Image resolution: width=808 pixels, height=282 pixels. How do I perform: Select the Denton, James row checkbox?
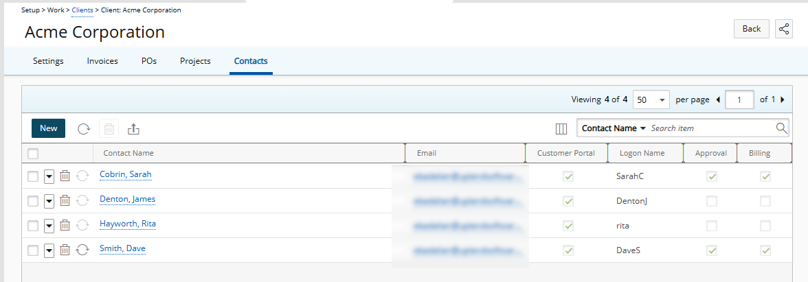point(33,201)
